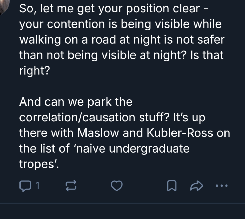Repost this tweet

click(71, 186)
